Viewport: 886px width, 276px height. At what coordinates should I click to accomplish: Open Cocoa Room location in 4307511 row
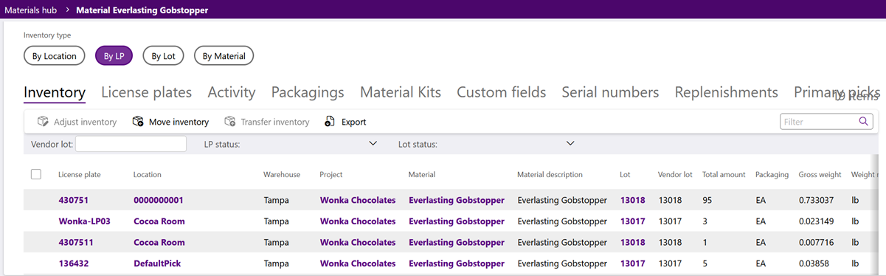click(159, 242)
